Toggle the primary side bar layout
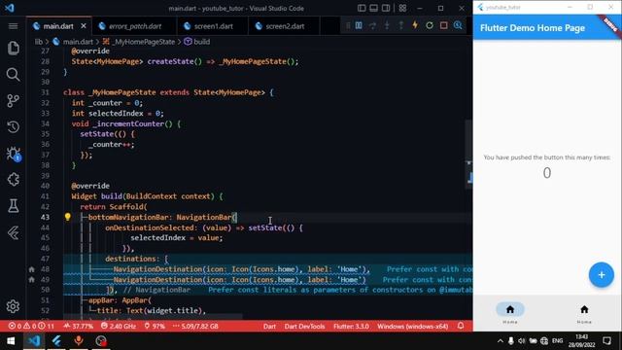 362,8
